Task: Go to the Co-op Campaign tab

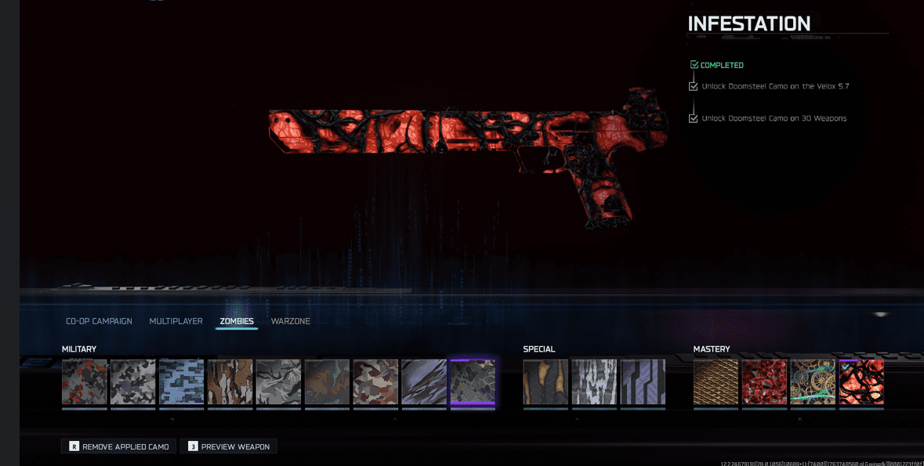Action: (x=99, y=321)
